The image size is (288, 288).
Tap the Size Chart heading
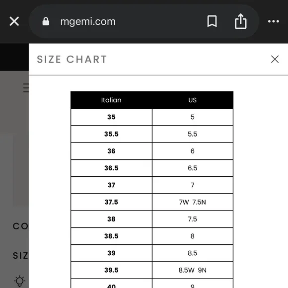(x=72, y=59)
